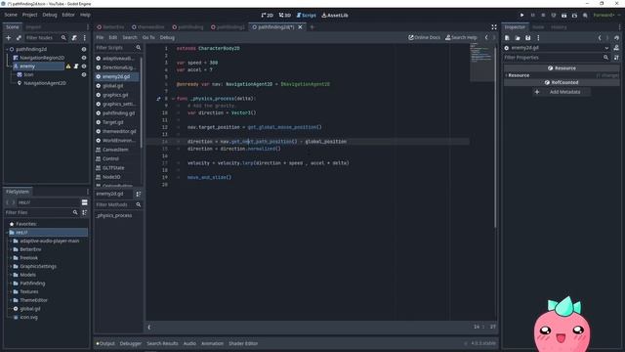625x352 pixels.
Task: Open Inspector extra resource options
Action: click(538, 37)
